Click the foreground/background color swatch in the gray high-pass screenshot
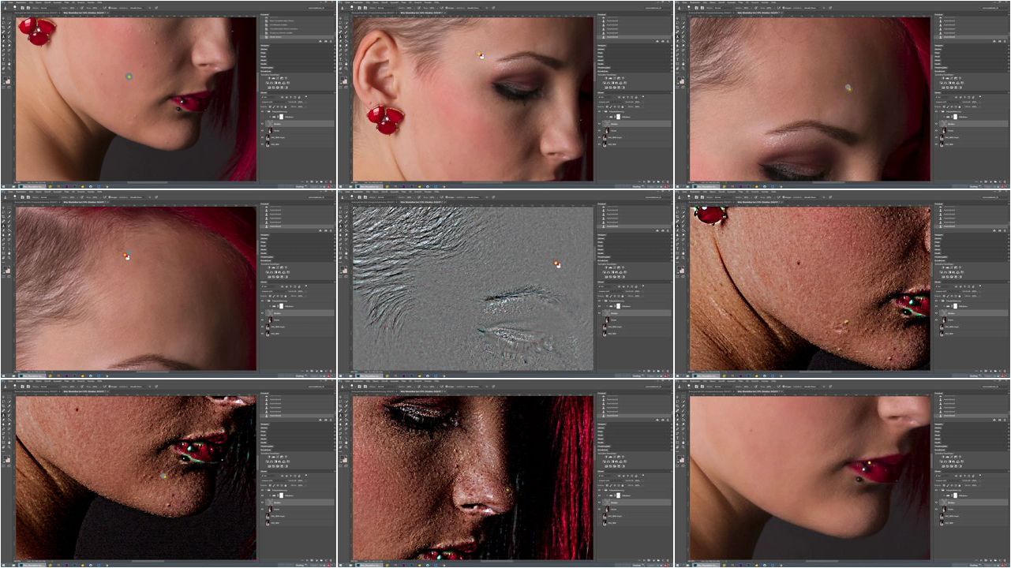 click(343, 269)
